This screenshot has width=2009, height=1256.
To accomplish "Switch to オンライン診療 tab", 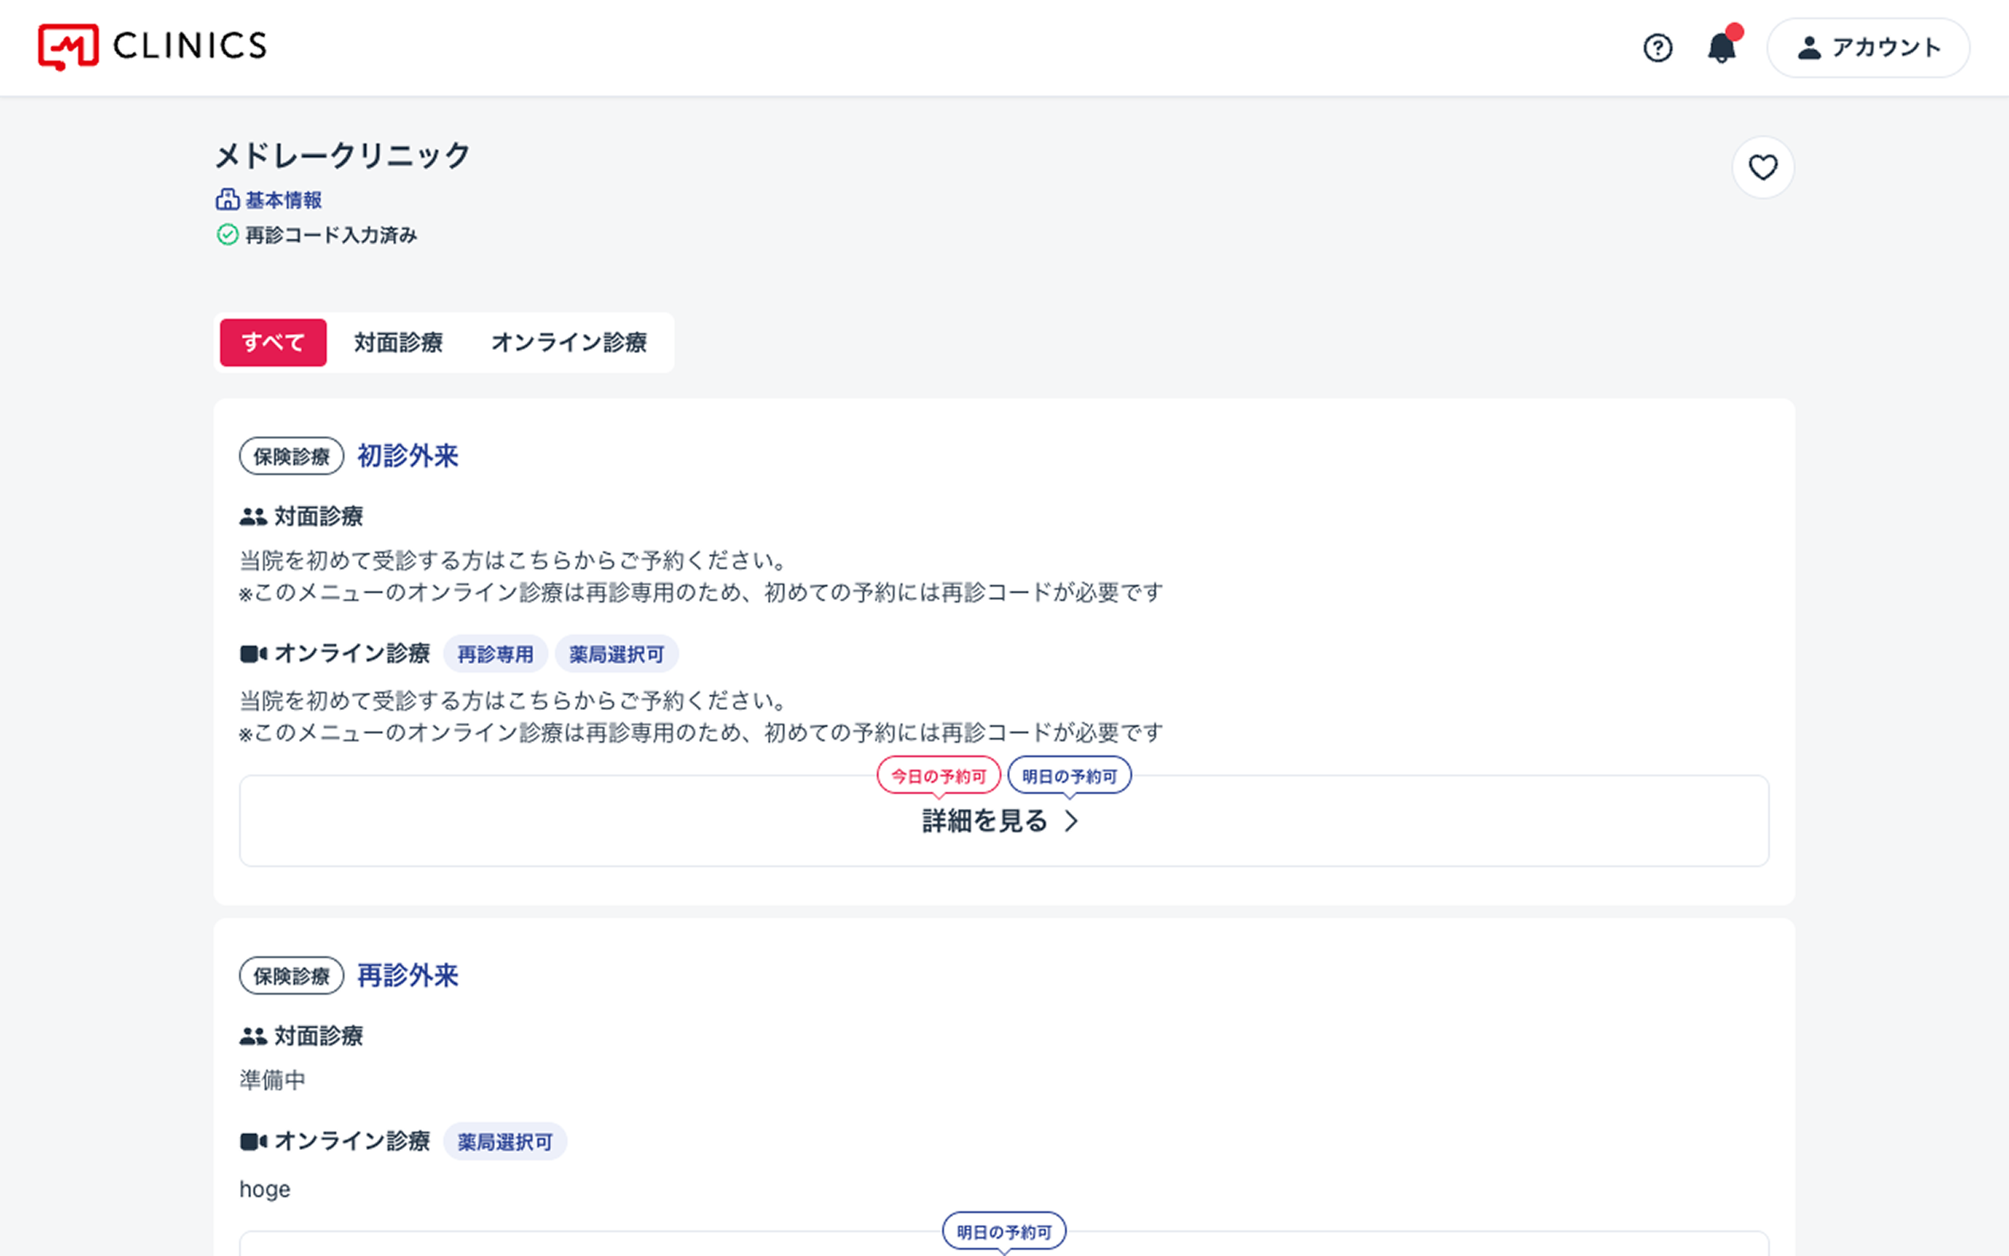I will point(568,342).
